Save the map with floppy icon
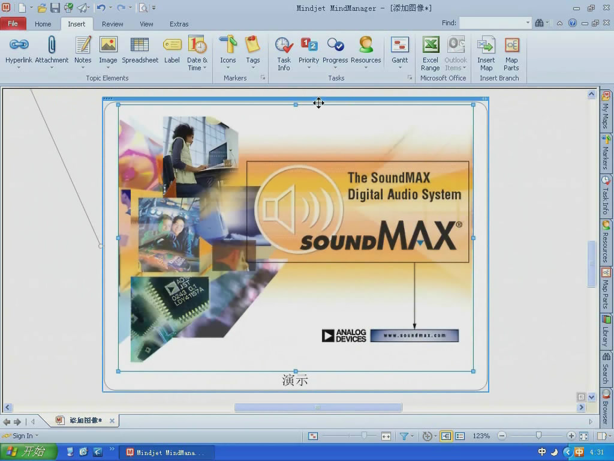This screenshot has width=614, height=461. (55, 7)
